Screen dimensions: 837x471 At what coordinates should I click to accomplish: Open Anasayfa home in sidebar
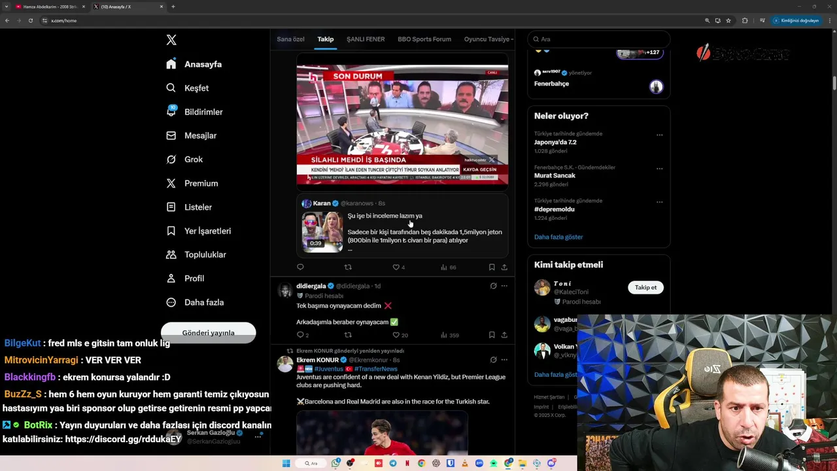click(x=194, y=64)
